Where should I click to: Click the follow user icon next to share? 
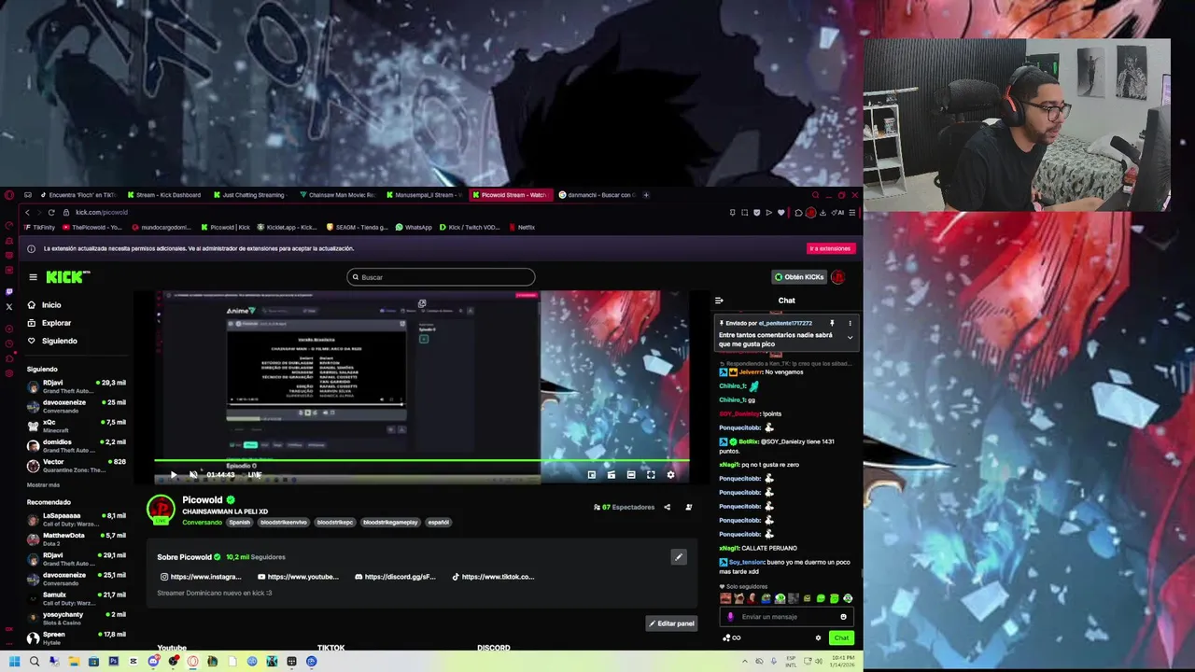(x=689, y=508)
